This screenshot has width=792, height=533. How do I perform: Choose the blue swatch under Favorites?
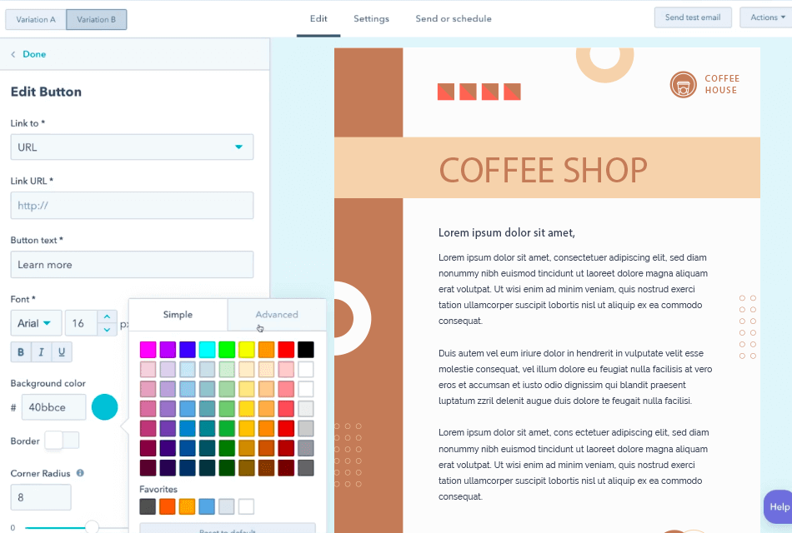(207, 506)
